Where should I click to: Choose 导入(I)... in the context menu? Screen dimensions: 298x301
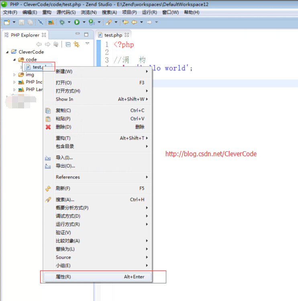(98, 158)
